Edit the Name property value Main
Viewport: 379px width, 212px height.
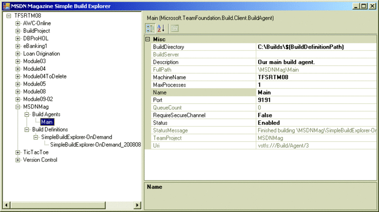(316, 93)
